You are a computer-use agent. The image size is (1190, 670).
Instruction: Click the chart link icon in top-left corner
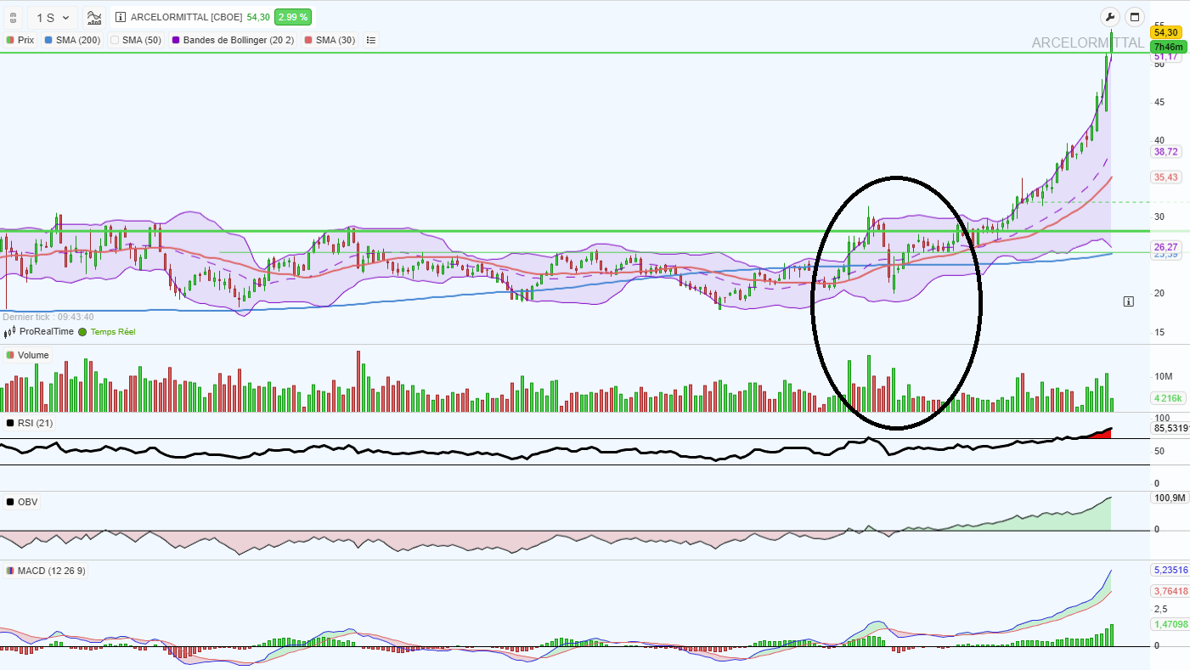click(12, 17)
